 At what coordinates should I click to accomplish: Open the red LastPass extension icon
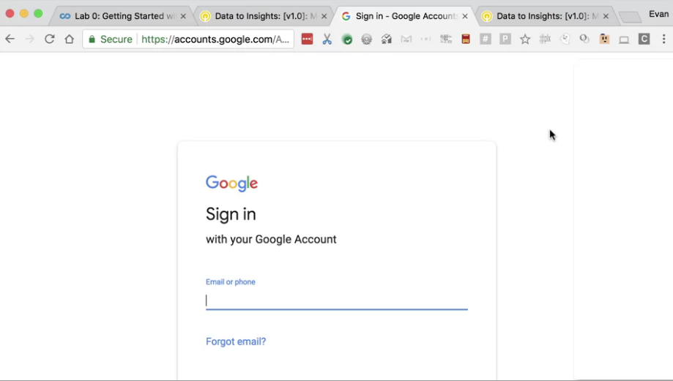pyautogui.click(x=307, y=39)
